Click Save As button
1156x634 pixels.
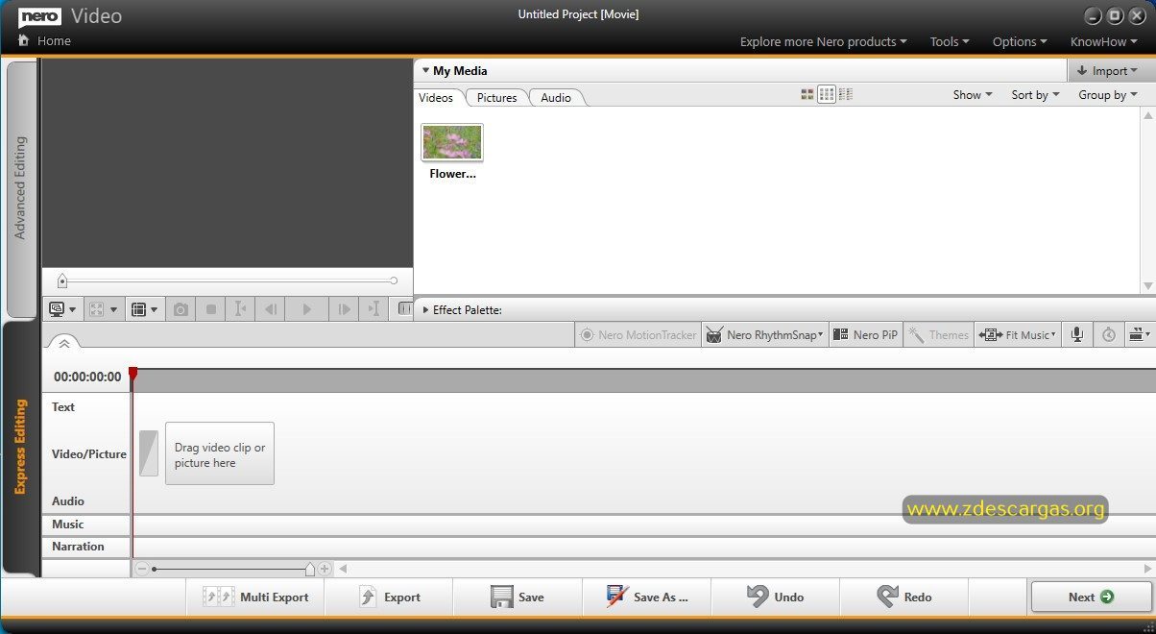pos(647,597)
